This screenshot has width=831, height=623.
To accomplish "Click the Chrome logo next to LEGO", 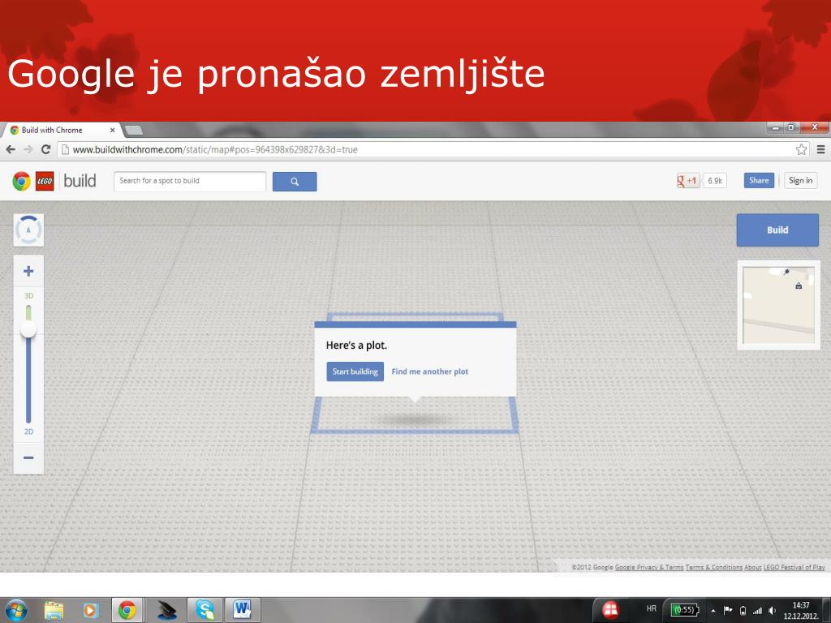I will 22,181.
